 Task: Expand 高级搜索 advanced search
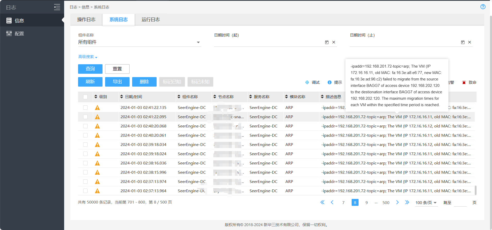click(88, 57)
